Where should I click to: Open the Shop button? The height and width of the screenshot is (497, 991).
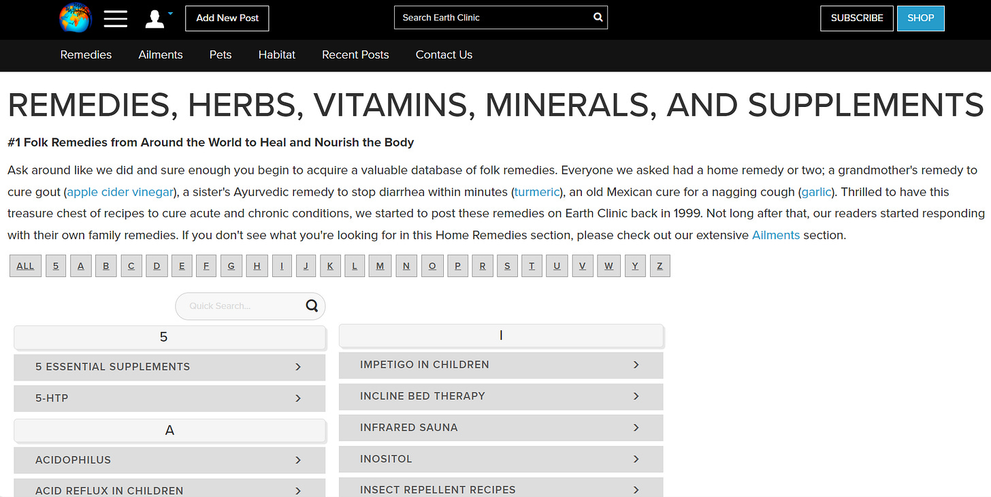[x=921, y=18]
